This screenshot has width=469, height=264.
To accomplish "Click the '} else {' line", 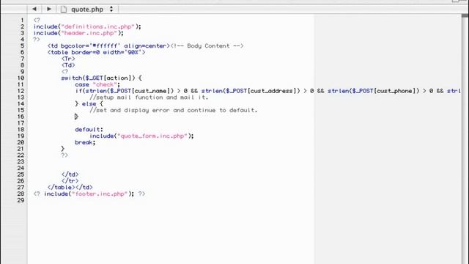I will 89,104.
